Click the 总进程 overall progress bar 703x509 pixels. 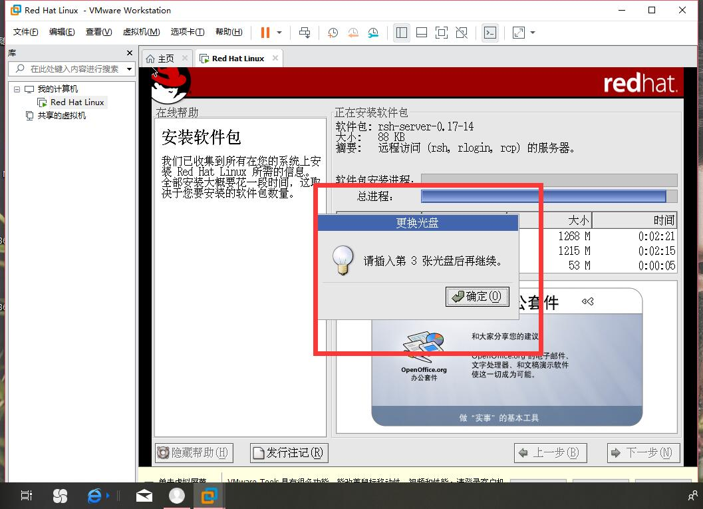[549, 196]
